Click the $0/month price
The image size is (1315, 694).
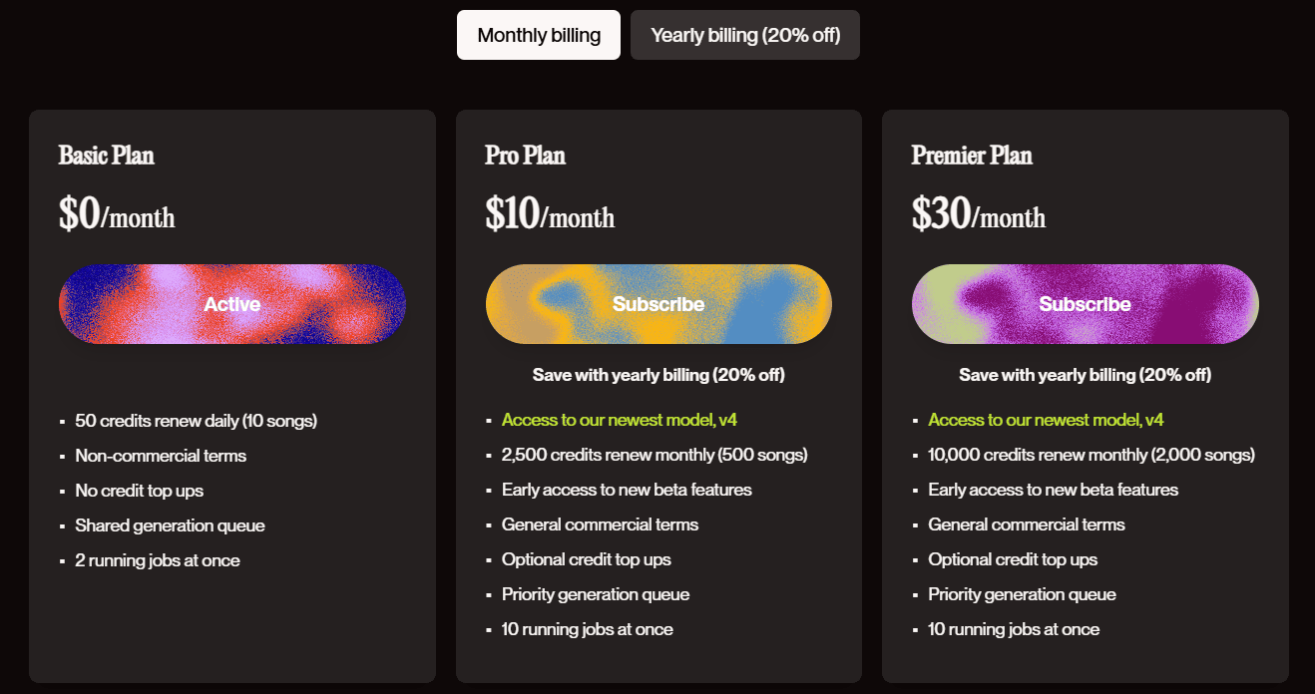point(117,214)
